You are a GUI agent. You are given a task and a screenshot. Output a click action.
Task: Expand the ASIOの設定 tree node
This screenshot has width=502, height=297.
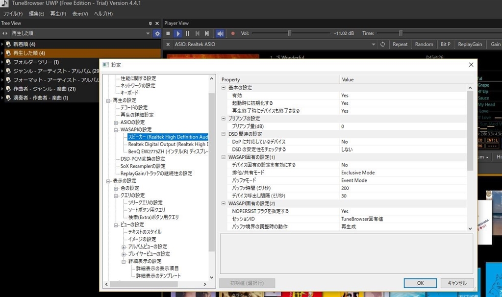coord(116,123)
